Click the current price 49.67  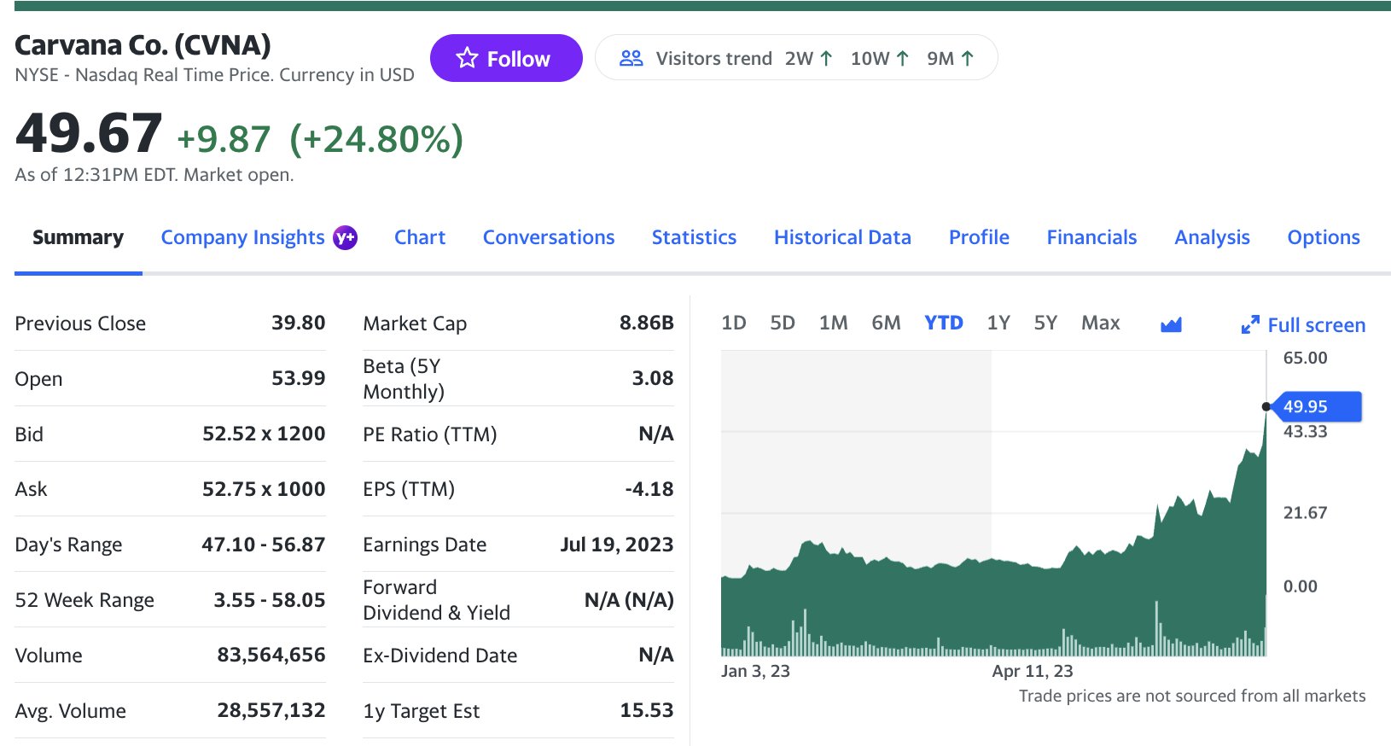pos(88,134)
